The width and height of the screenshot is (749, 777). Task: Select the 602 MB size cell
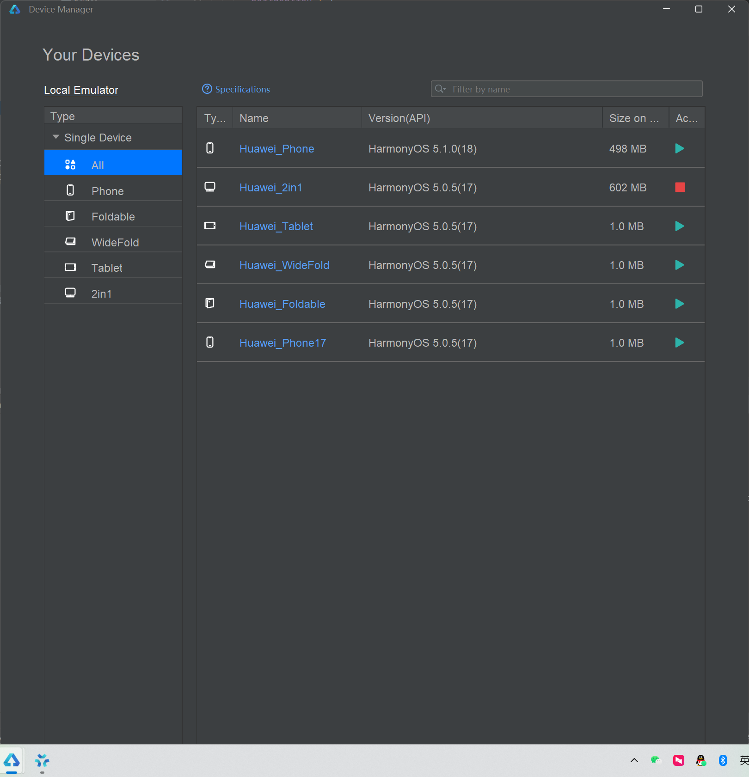click(628, 188)
